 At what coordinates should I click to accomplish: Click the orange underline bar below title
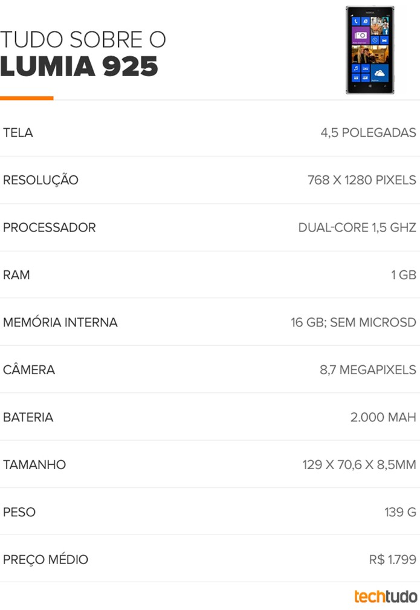tap(27, 98)
